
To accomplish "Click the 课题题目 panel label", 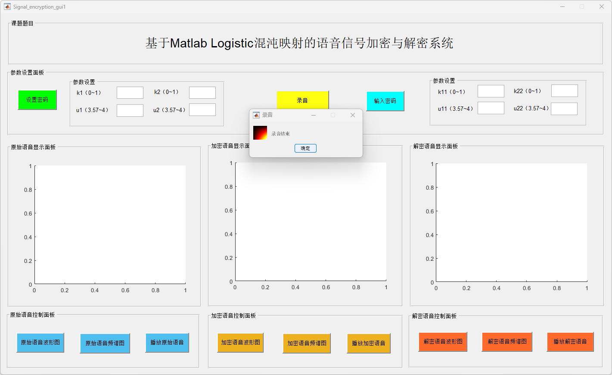I will click(x=22, y=23).
